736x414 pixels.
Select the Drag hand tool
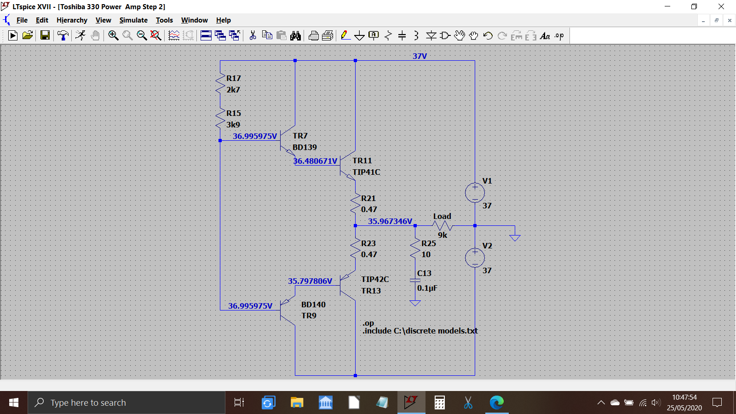pos(474,35)
